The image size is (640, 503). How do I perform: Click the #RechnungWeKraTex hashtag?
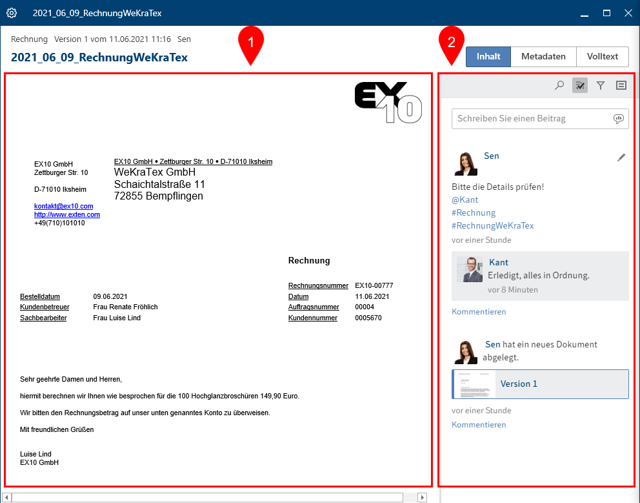pyautogui.click(x=493, y=226)
